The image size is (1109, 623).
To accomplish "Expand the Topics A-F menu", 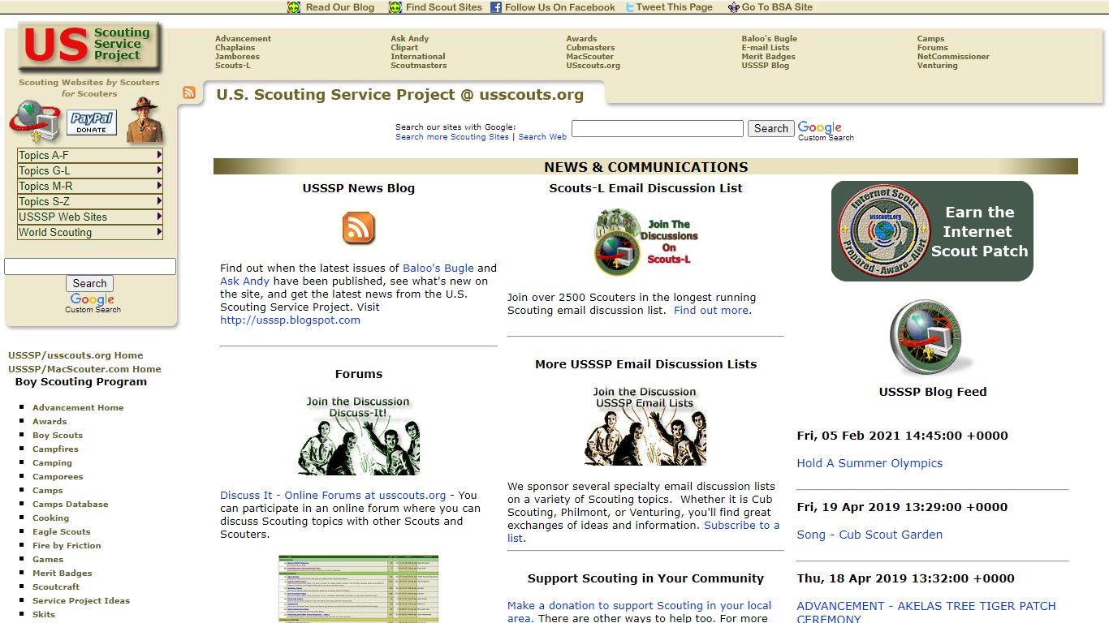I will click(90, 155).
